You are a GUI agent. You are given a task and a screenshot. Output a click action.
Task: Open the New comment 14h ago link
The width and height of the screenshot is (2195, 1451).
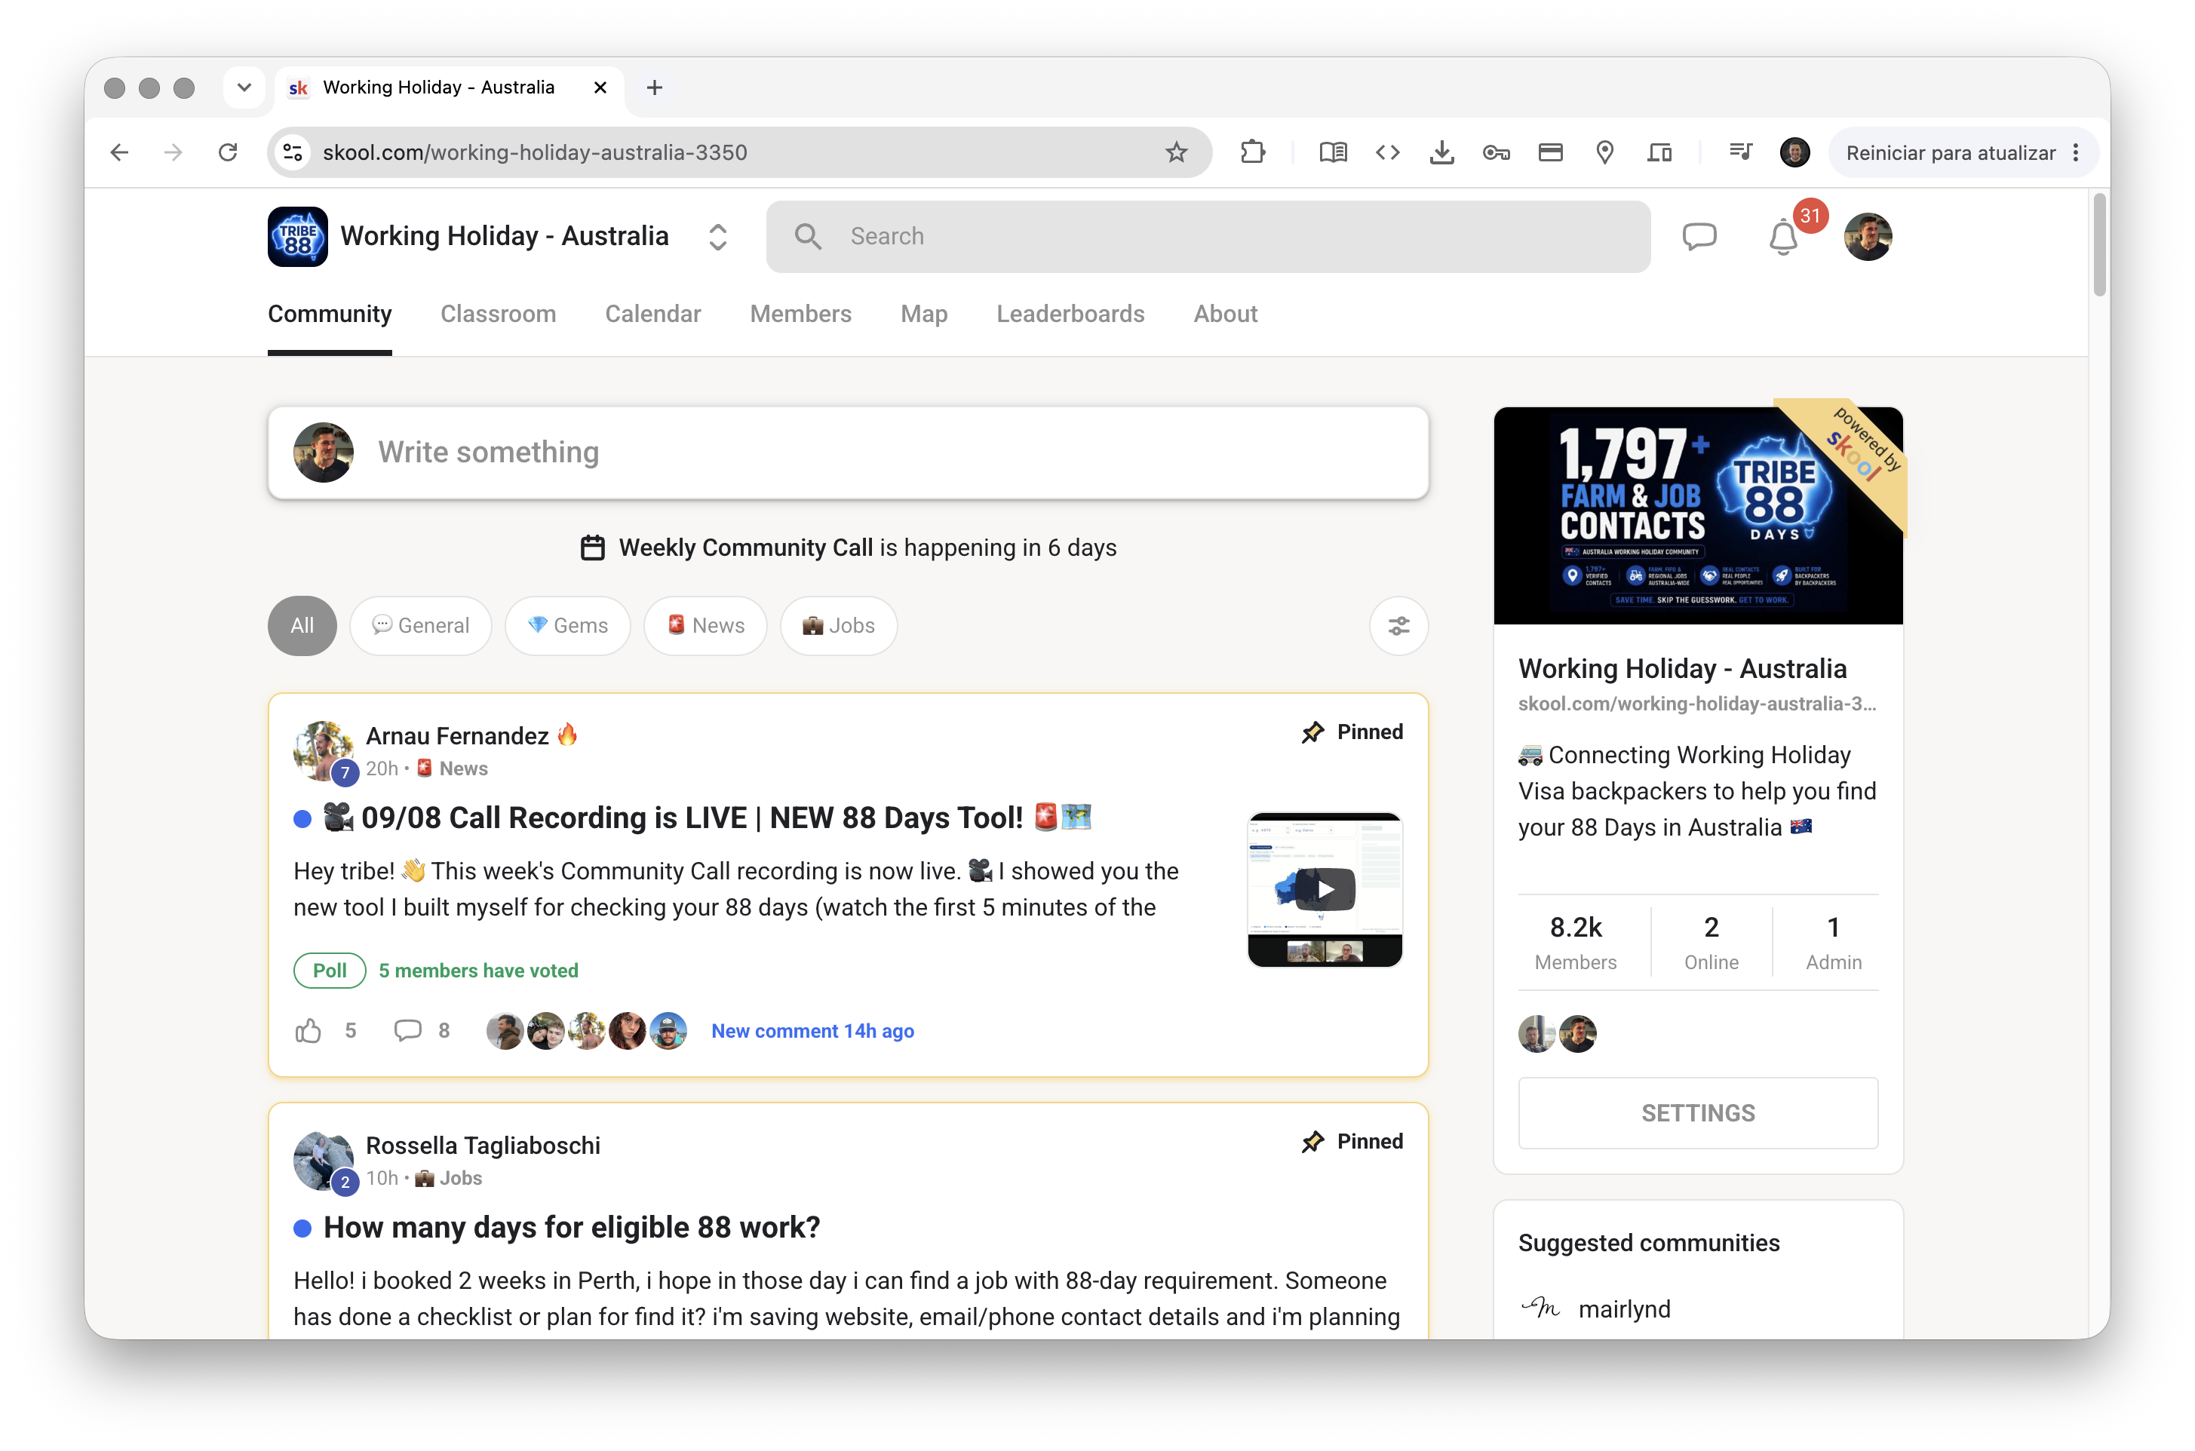point(812,1031)
